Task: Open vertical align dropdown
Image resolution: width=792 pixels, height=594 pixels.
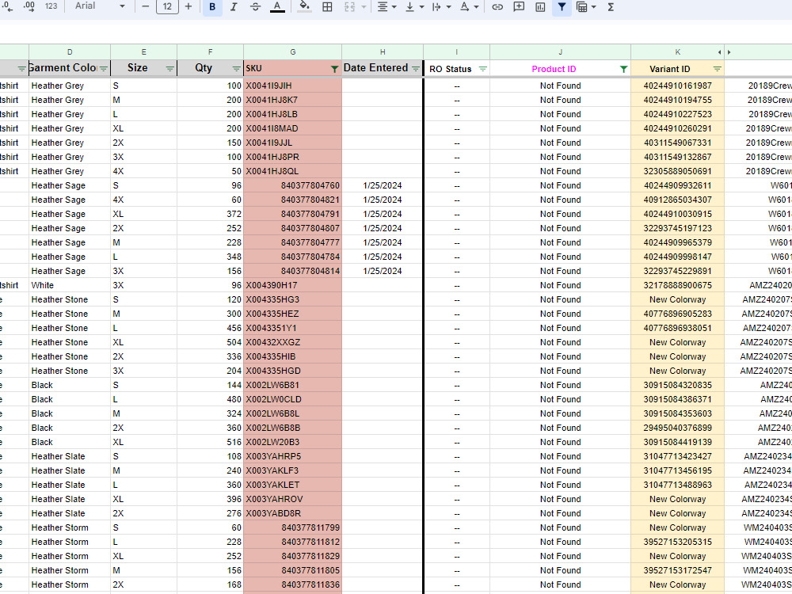Action: pos(414,7)
